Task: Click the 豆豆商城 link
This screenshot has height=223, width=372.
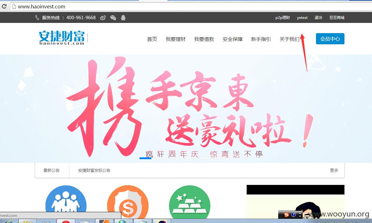Action: tap(337, 18)
